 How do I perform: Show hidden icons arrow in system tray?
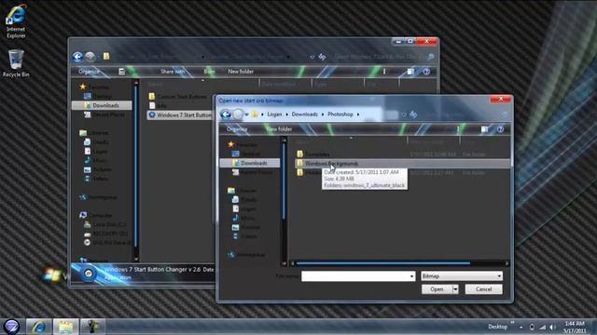pyautogui.click(x=521, y=327)
